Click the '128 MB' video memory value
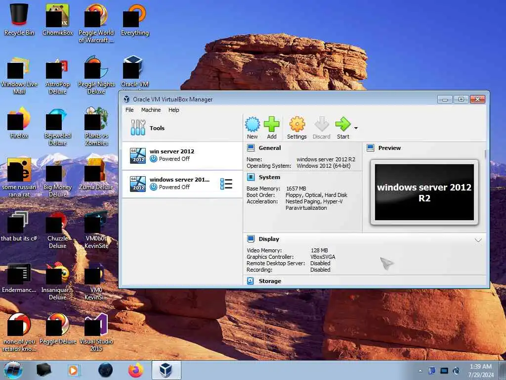This screenshot has height=380, width=506. pyautogui.click(x=319, y=250)
